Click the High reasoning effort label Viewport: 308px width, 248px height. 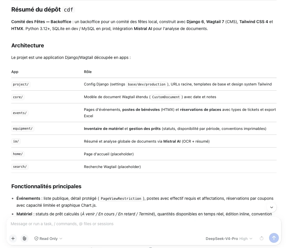(x=243, y=238)
